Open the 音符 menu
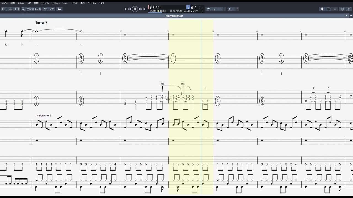The image size is (353, 198). (x=36, y=3)
